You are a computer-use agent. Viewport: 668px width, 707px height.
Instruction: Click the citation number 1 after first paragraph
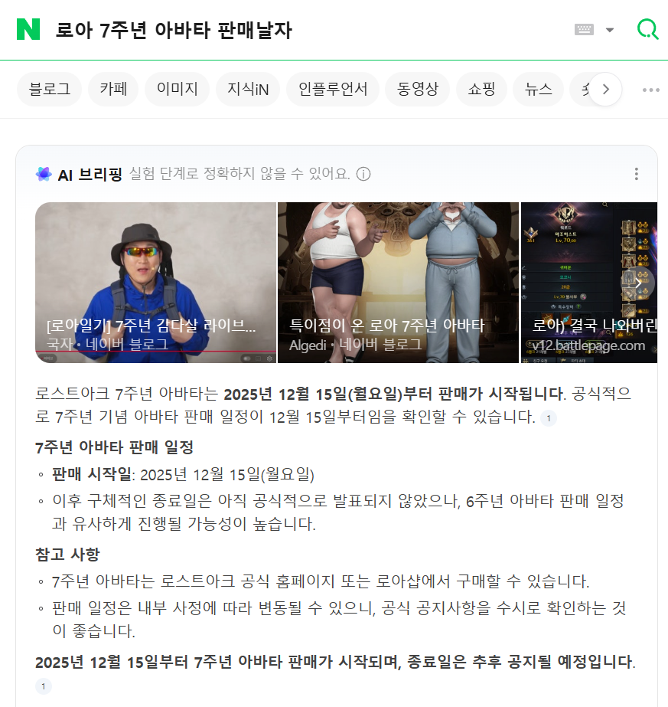(549, 418)
